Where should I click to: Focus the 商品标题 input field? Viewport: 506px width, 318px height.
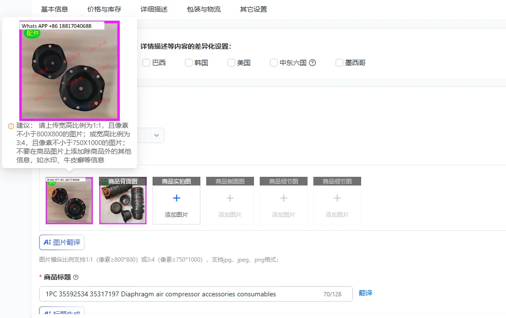[196, 294]
